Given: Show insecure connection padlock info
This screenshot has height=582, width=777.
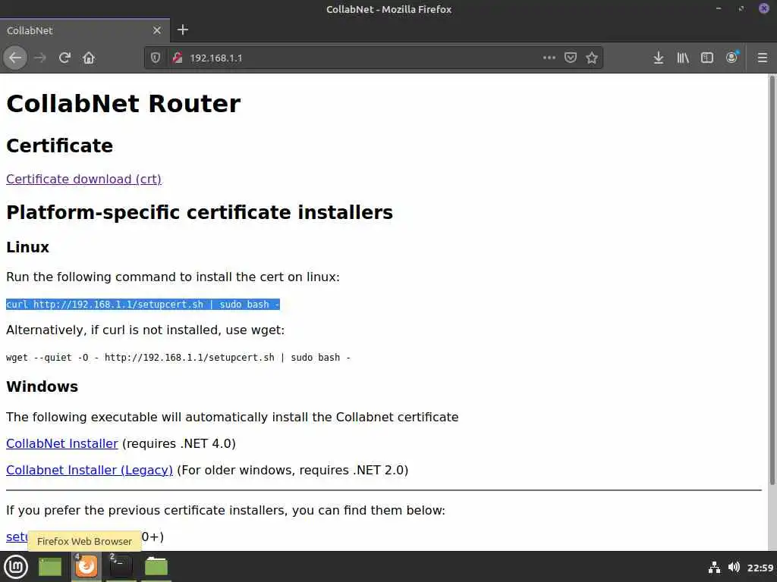Looking at the screenshot, I should [178, 58].
